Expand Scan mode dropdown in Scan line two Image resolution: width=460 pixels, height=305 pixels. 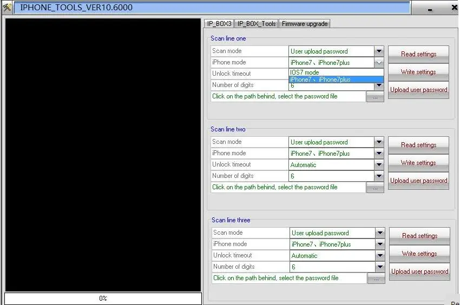click(x=379, y=142)
